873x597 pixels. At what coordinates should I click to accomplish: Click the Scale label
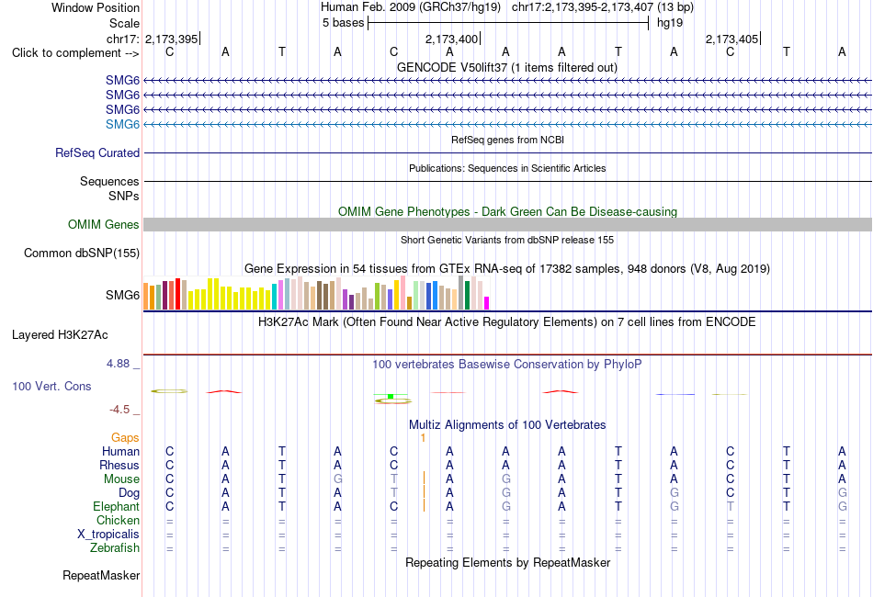coord(124,23)
